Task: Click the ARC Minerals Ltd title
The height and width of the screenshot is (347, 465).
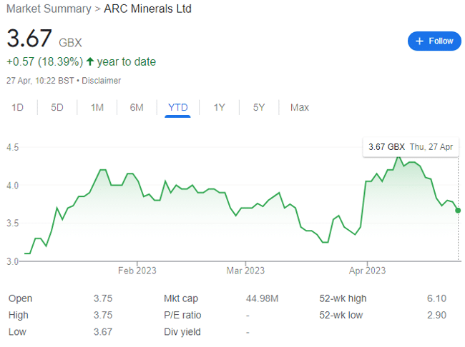Action: point(147,9)
